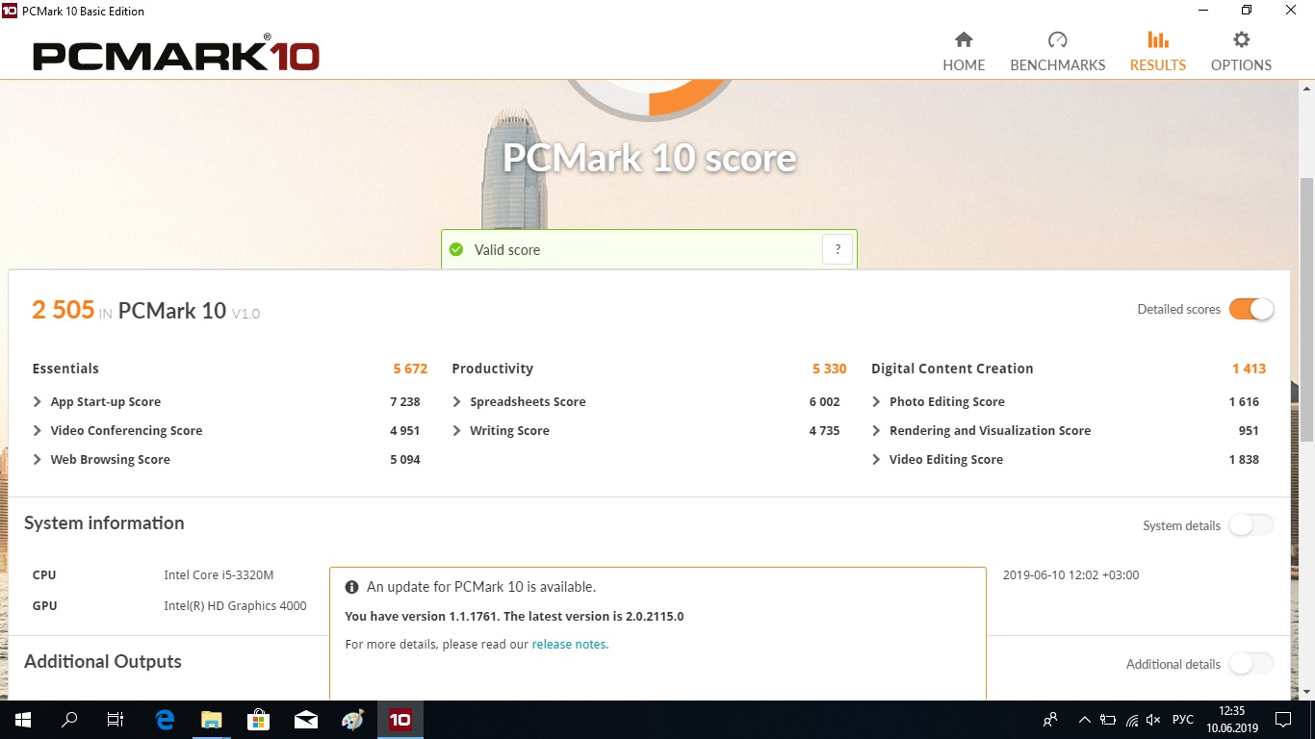
Task: Click the App Start-up score value 7 238
Action: pyautogui.click(x=405, y=402)
